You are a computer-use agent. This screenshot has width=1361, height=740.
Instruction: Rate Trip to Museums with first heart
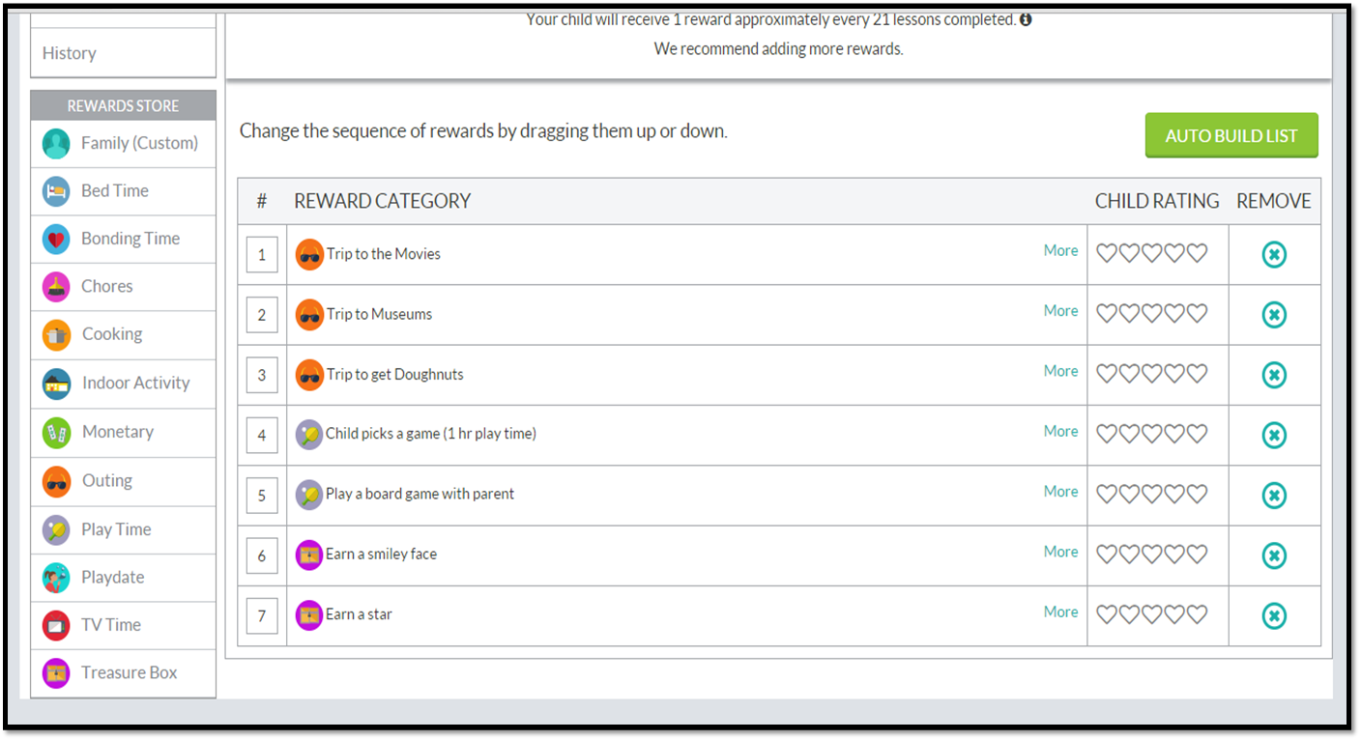[x=1106, y=314]
